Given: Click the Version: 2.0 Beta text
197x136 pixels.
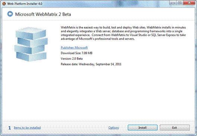Looking at the screenshot, I should (x=72, y=59).
